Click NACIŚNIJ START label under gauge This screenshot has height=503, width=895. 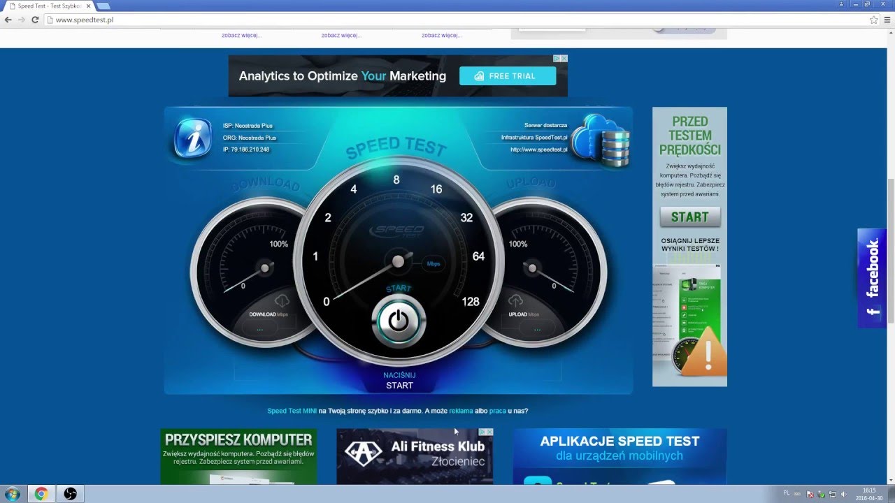[399, 380]
